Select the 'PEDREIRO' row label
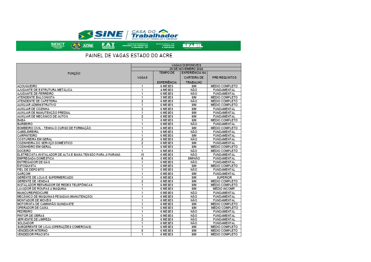Image resolution: width=371 pixels, height=262 pixels. (25, 212)
